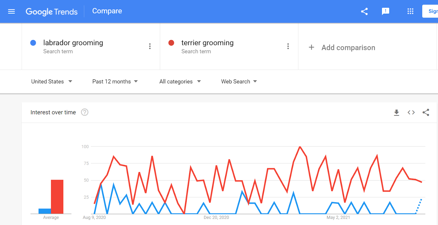Open terrier grooming options menu

(x=288, y=46)
